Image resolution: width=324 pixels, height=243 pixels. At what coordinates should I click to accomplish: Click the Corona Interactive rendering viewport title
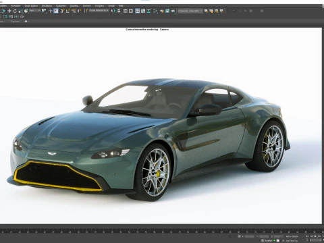147,30
